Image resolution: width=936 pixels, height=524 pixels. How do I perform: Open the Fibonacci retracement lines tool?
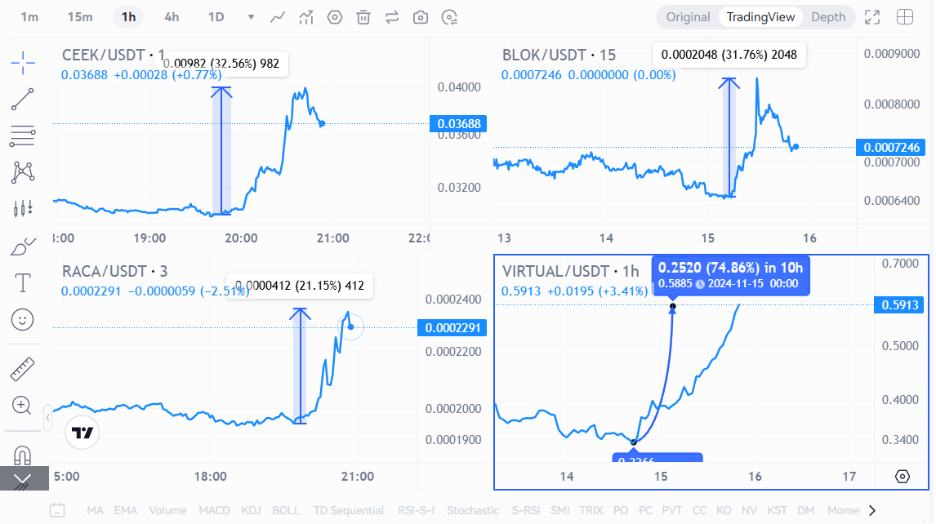[x=23, y=135]
